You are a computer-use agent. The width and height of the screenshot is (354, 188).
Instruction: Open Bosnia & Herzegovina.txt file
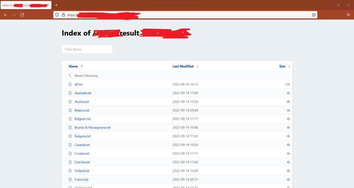coord(93,128)
